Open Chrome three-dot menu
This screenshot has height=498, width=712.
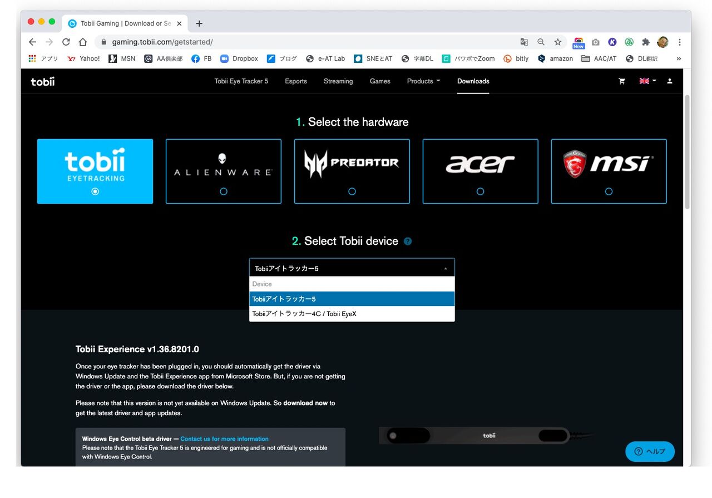679,42
